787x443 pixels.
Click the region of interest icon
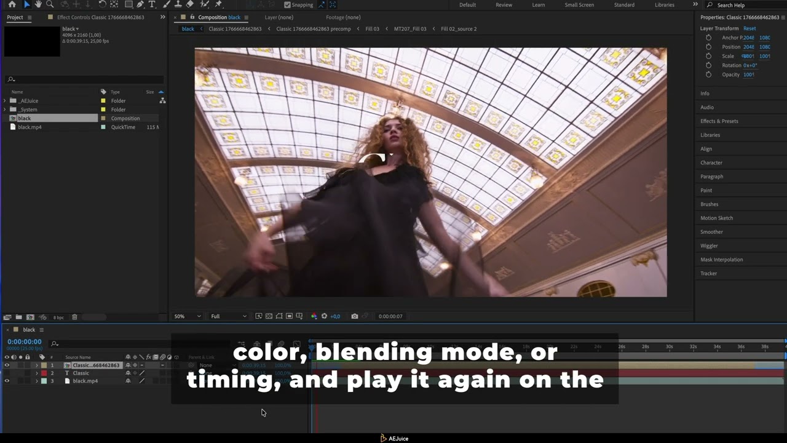coord(289,316)
